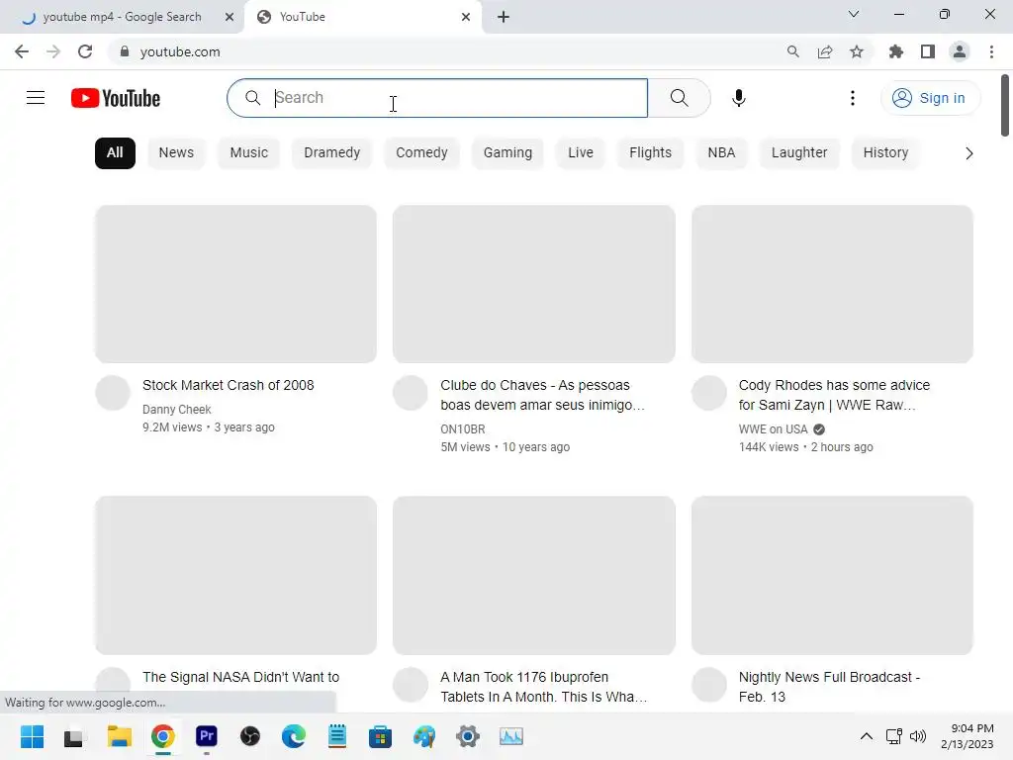Select the Flights category chip
Viewport: 1013px width, 760px height.
point(651,153)
